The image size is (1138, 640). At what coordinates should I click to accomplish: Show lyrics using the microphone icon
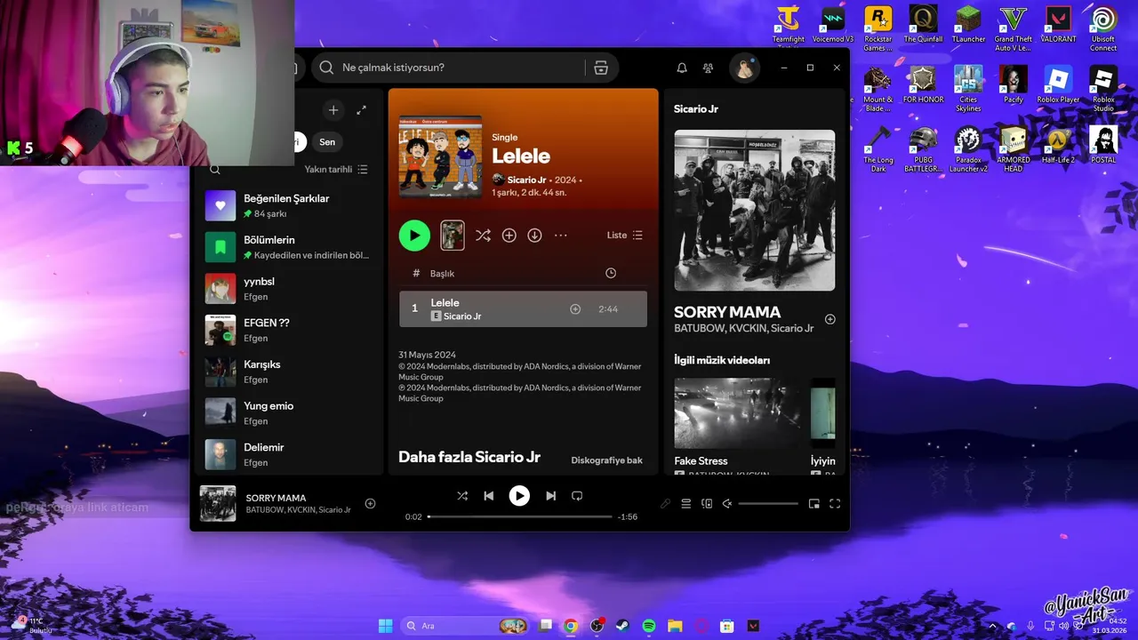click(x=665, y=504)
